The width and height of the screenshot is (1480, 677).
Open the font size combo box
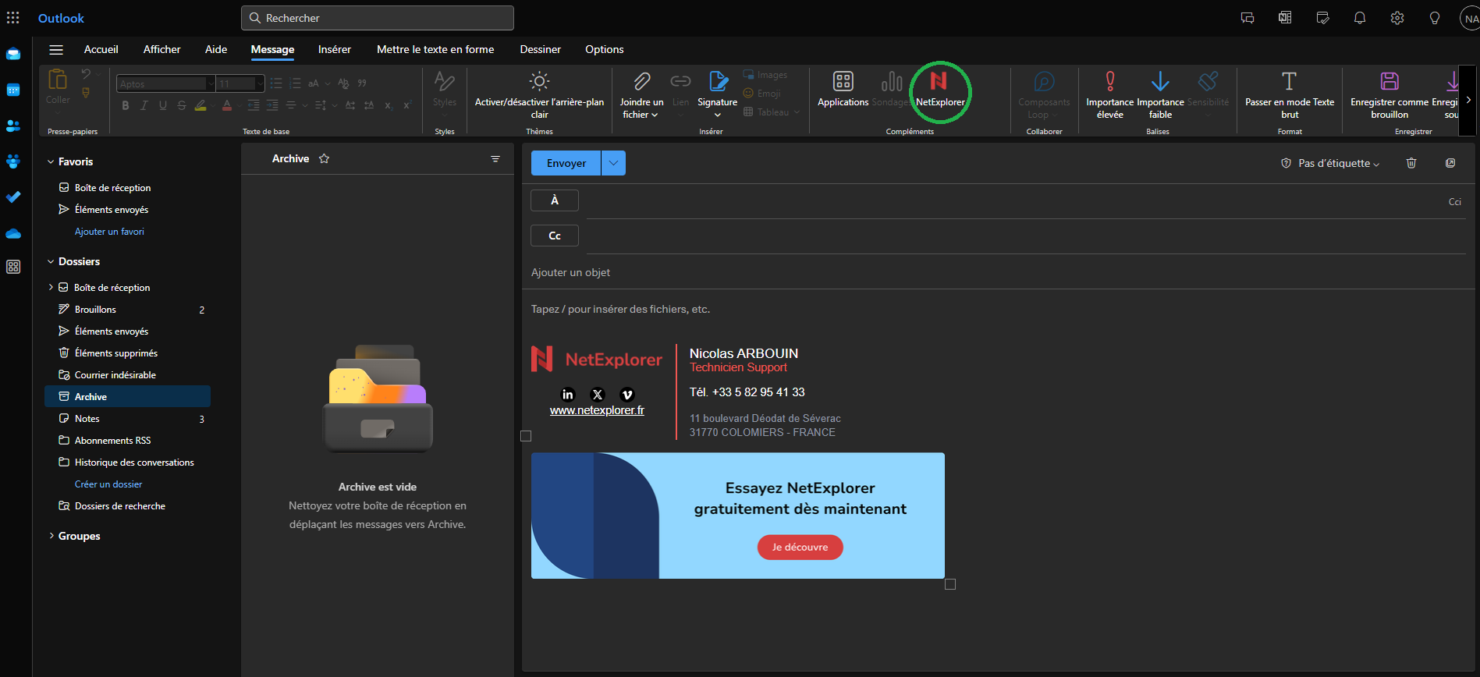point(240,83)
